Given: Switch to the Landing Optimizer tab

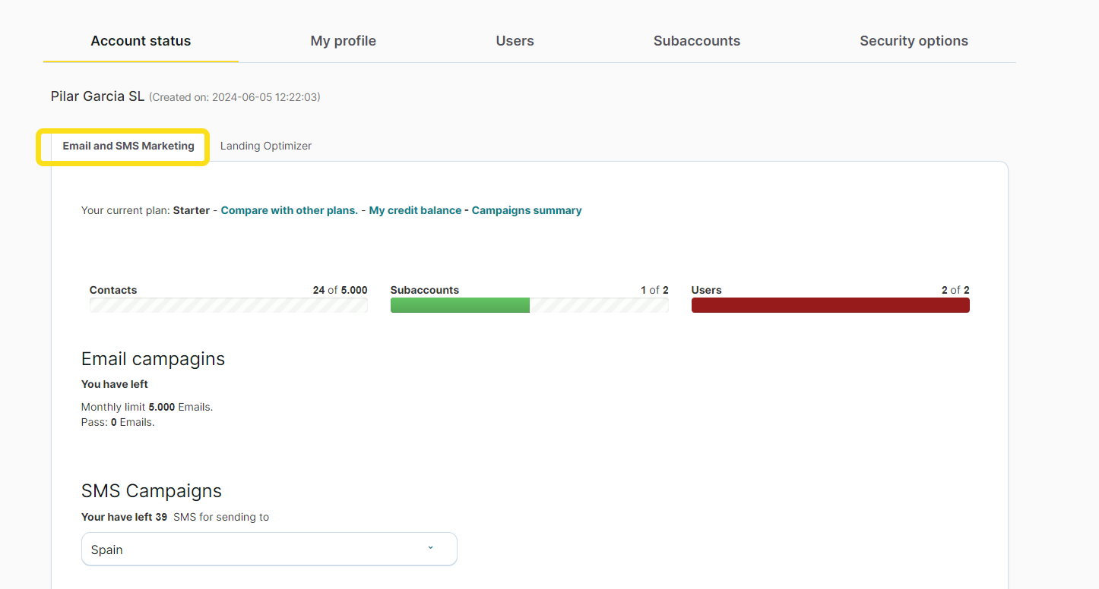Looking at the screenshot, I should click(x=265, y=146).
